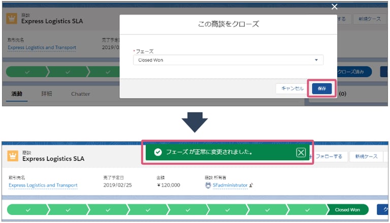The image size is (390, 223).
Task: Click the 新規ケース button in lower header
Action: click(366, 157)
